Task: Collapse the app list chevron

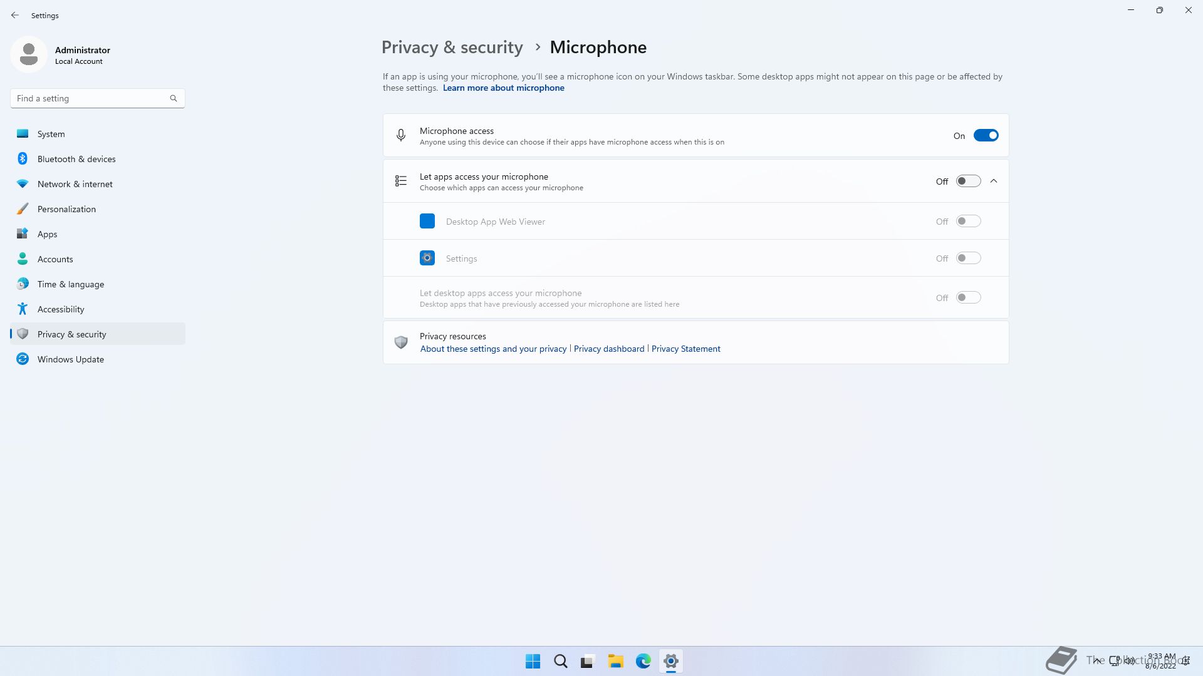Action: (x=994, y=182)
